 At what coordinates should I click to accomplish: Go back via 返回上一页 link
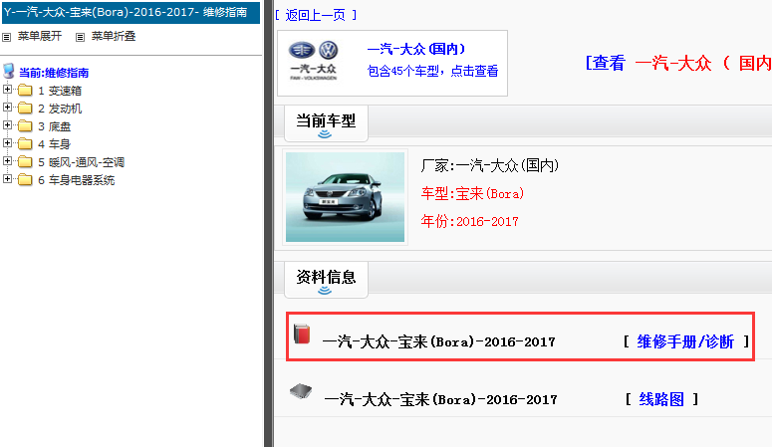[316, 15]
